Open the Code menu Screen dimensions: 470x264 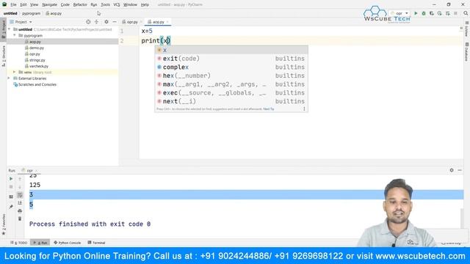(65, 4)
